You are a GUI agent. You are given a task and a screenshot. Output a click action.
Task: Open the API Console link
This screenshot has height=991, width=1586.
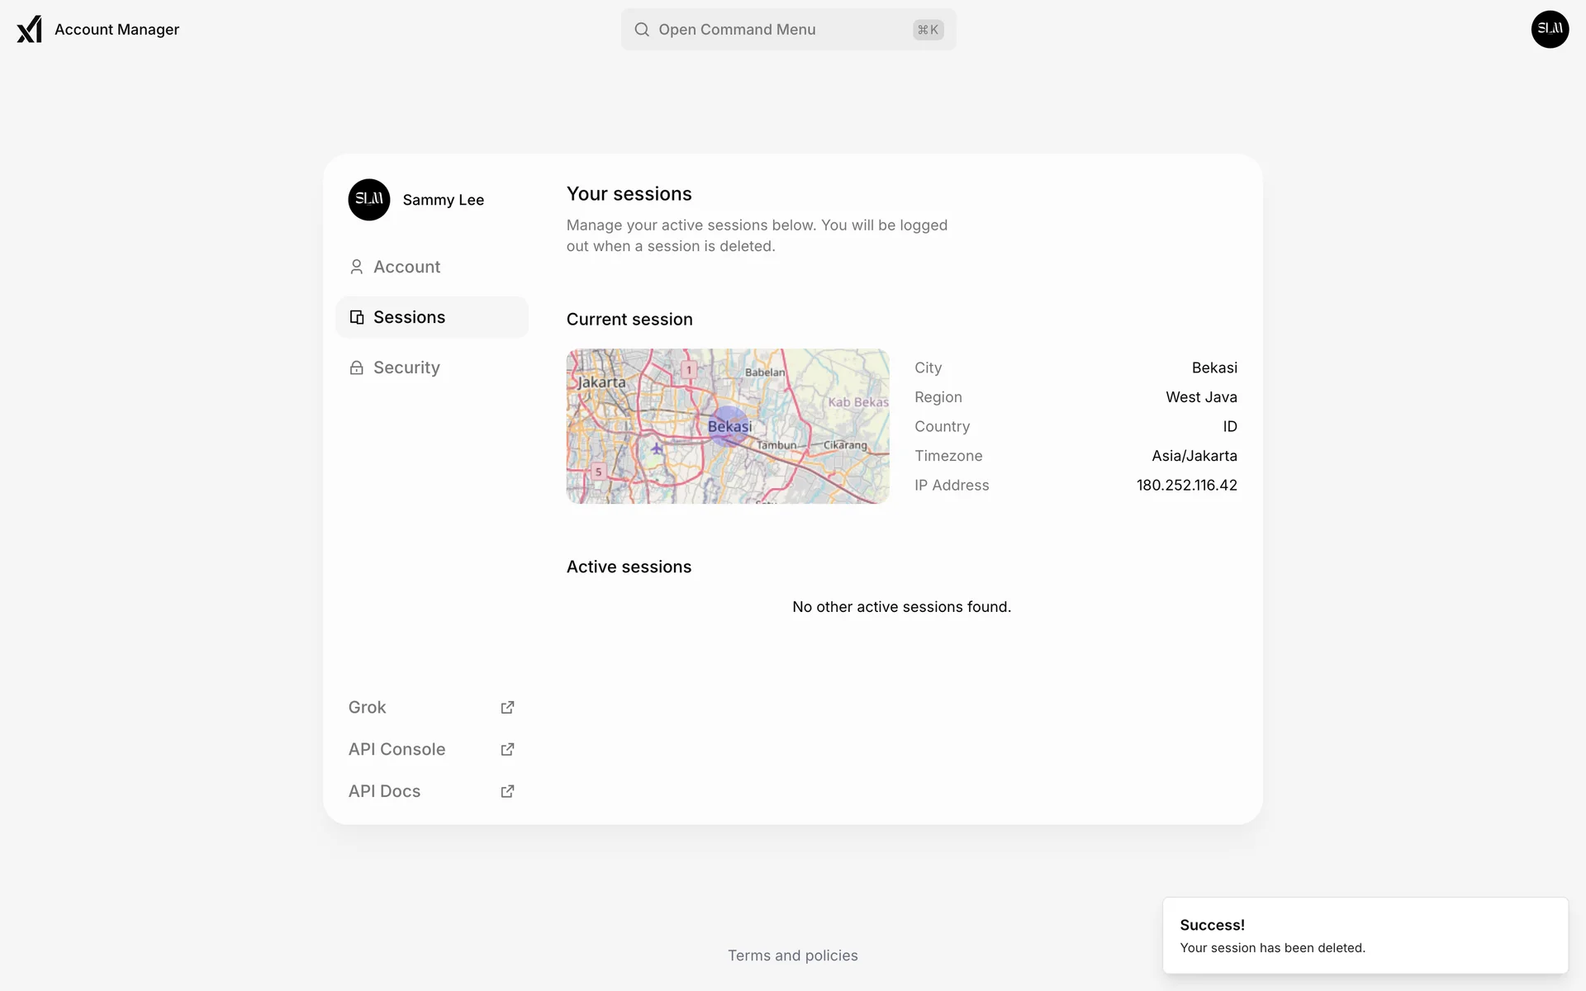(396, 750)
